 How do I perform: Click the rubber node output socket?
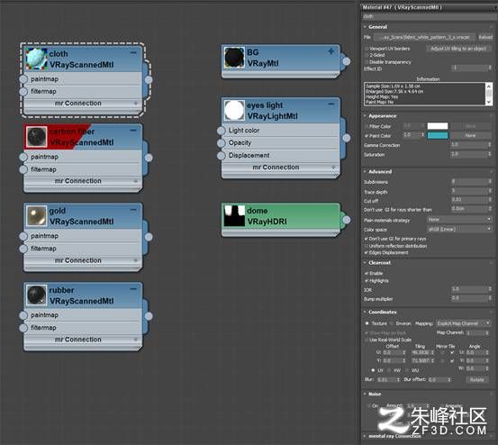coord(149,316)
